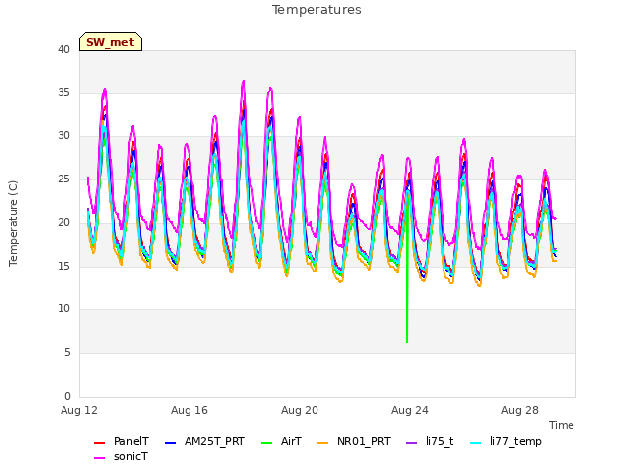This screenshot has width=635, height=476.
Task: Click the Aug 16 x-axis tick label
Action: [x=190, y=410]
